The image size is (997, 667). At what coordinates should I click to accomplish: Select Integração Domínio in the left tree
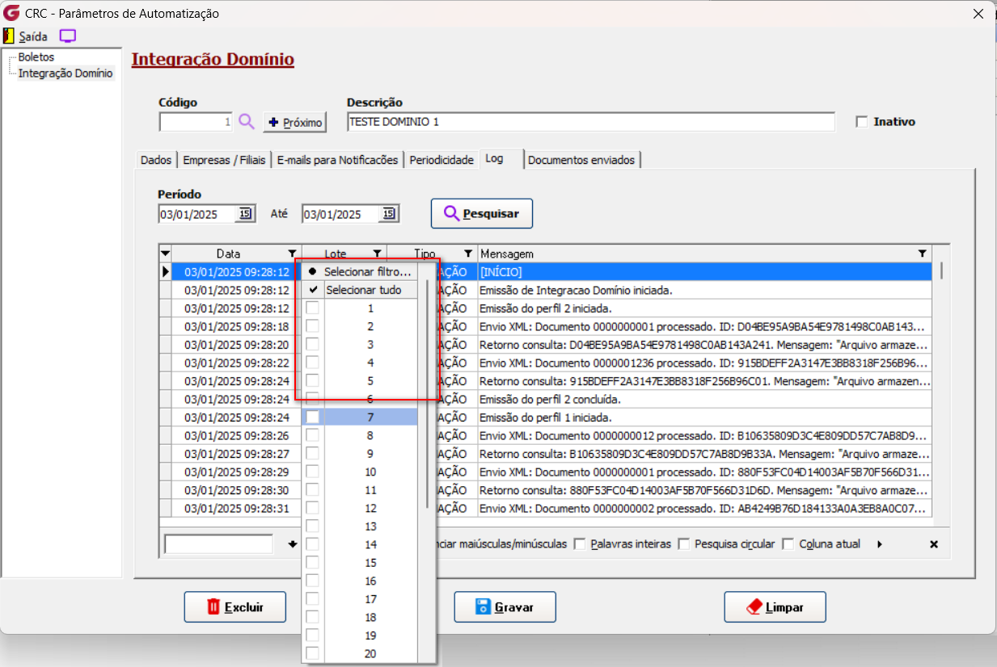pos(65,73)
